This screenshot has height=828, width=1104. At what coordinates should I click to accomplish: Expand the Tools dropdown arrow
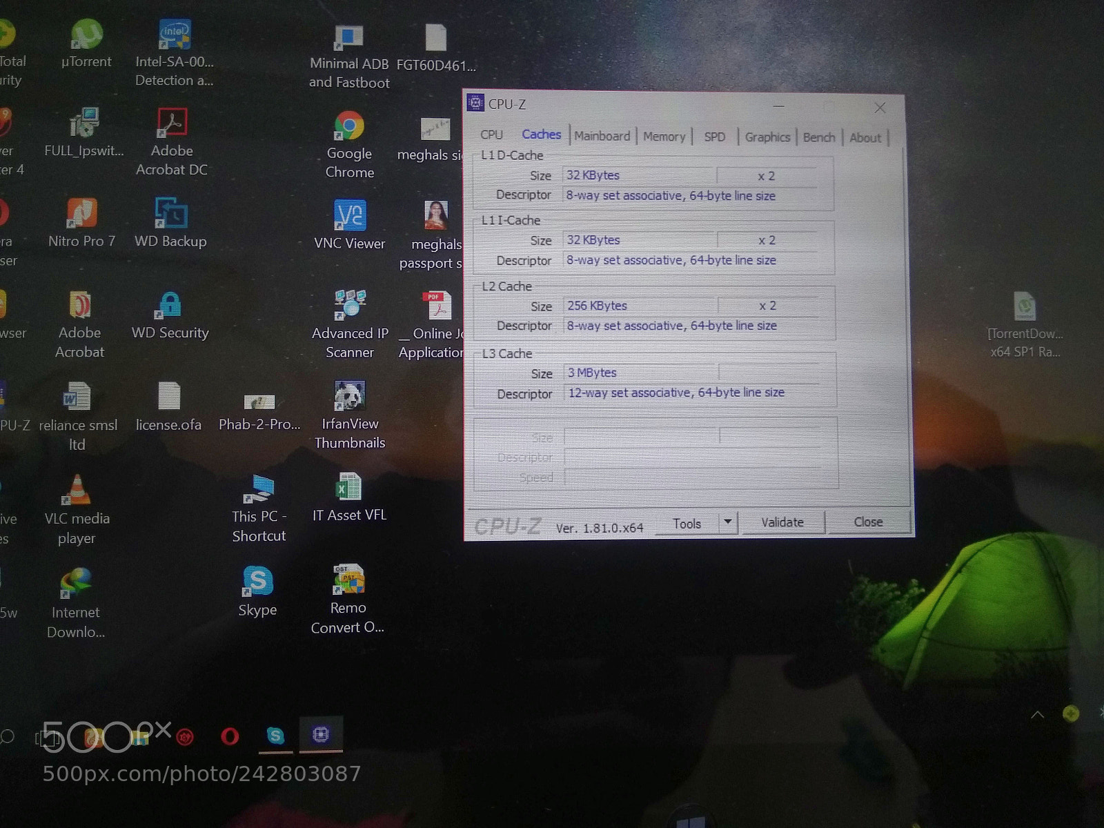click(728, 523)
